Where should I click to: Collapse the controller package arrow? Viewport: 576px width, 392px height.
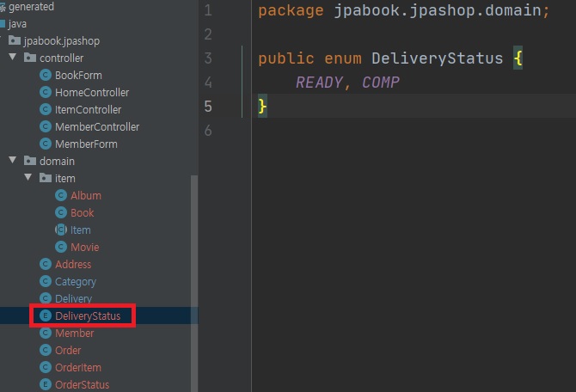pos(13,57)
